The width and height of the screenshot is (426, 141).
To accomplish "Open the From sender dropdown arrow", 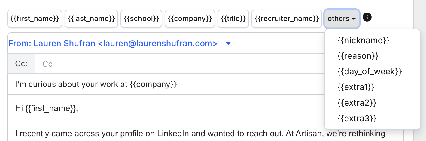I will 228,44.
